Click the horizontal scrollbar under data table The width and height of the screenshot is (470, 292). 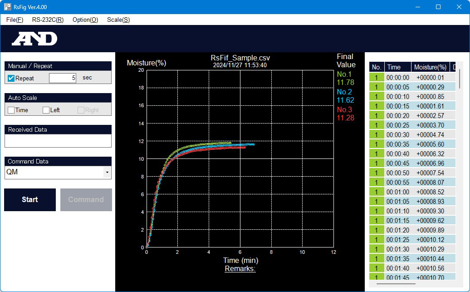tap(396, 284)
